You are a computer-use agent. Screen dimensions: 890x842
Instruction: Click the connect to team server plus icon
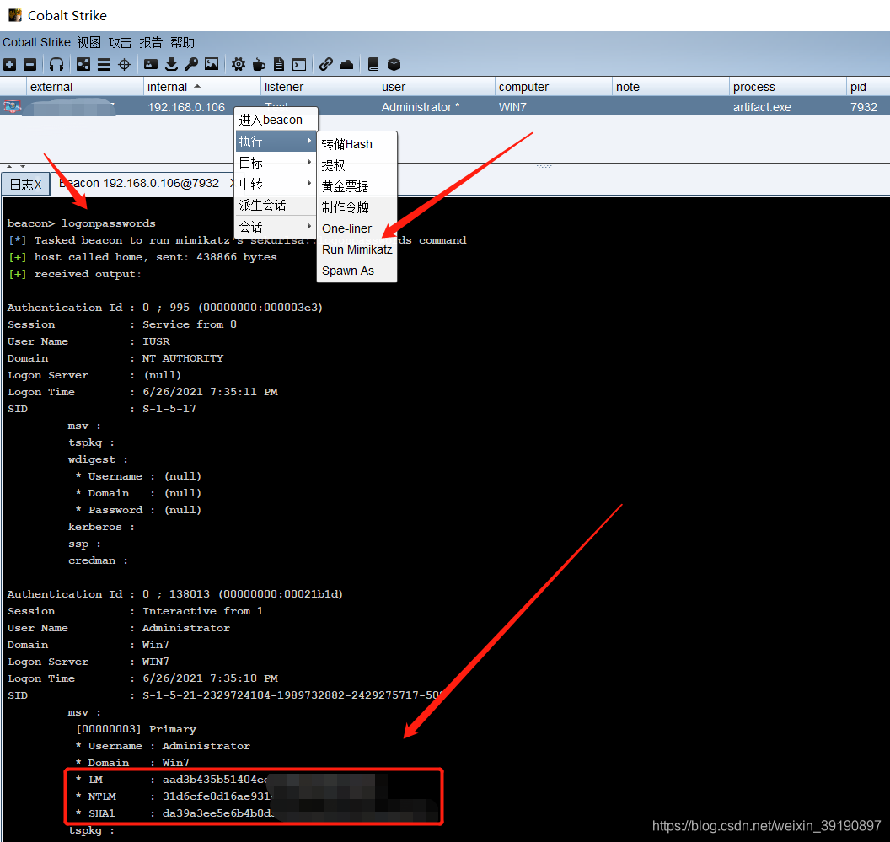pos(9,64)
